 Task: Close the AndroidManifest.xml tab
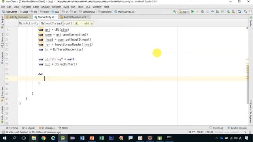[x=88, y=17]
